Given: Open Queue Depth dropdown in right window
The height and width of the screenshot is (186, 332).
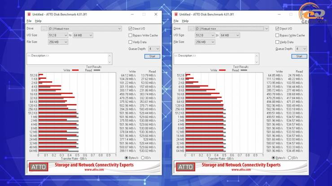Looking at the screenshot, I should tap(301, 49).
